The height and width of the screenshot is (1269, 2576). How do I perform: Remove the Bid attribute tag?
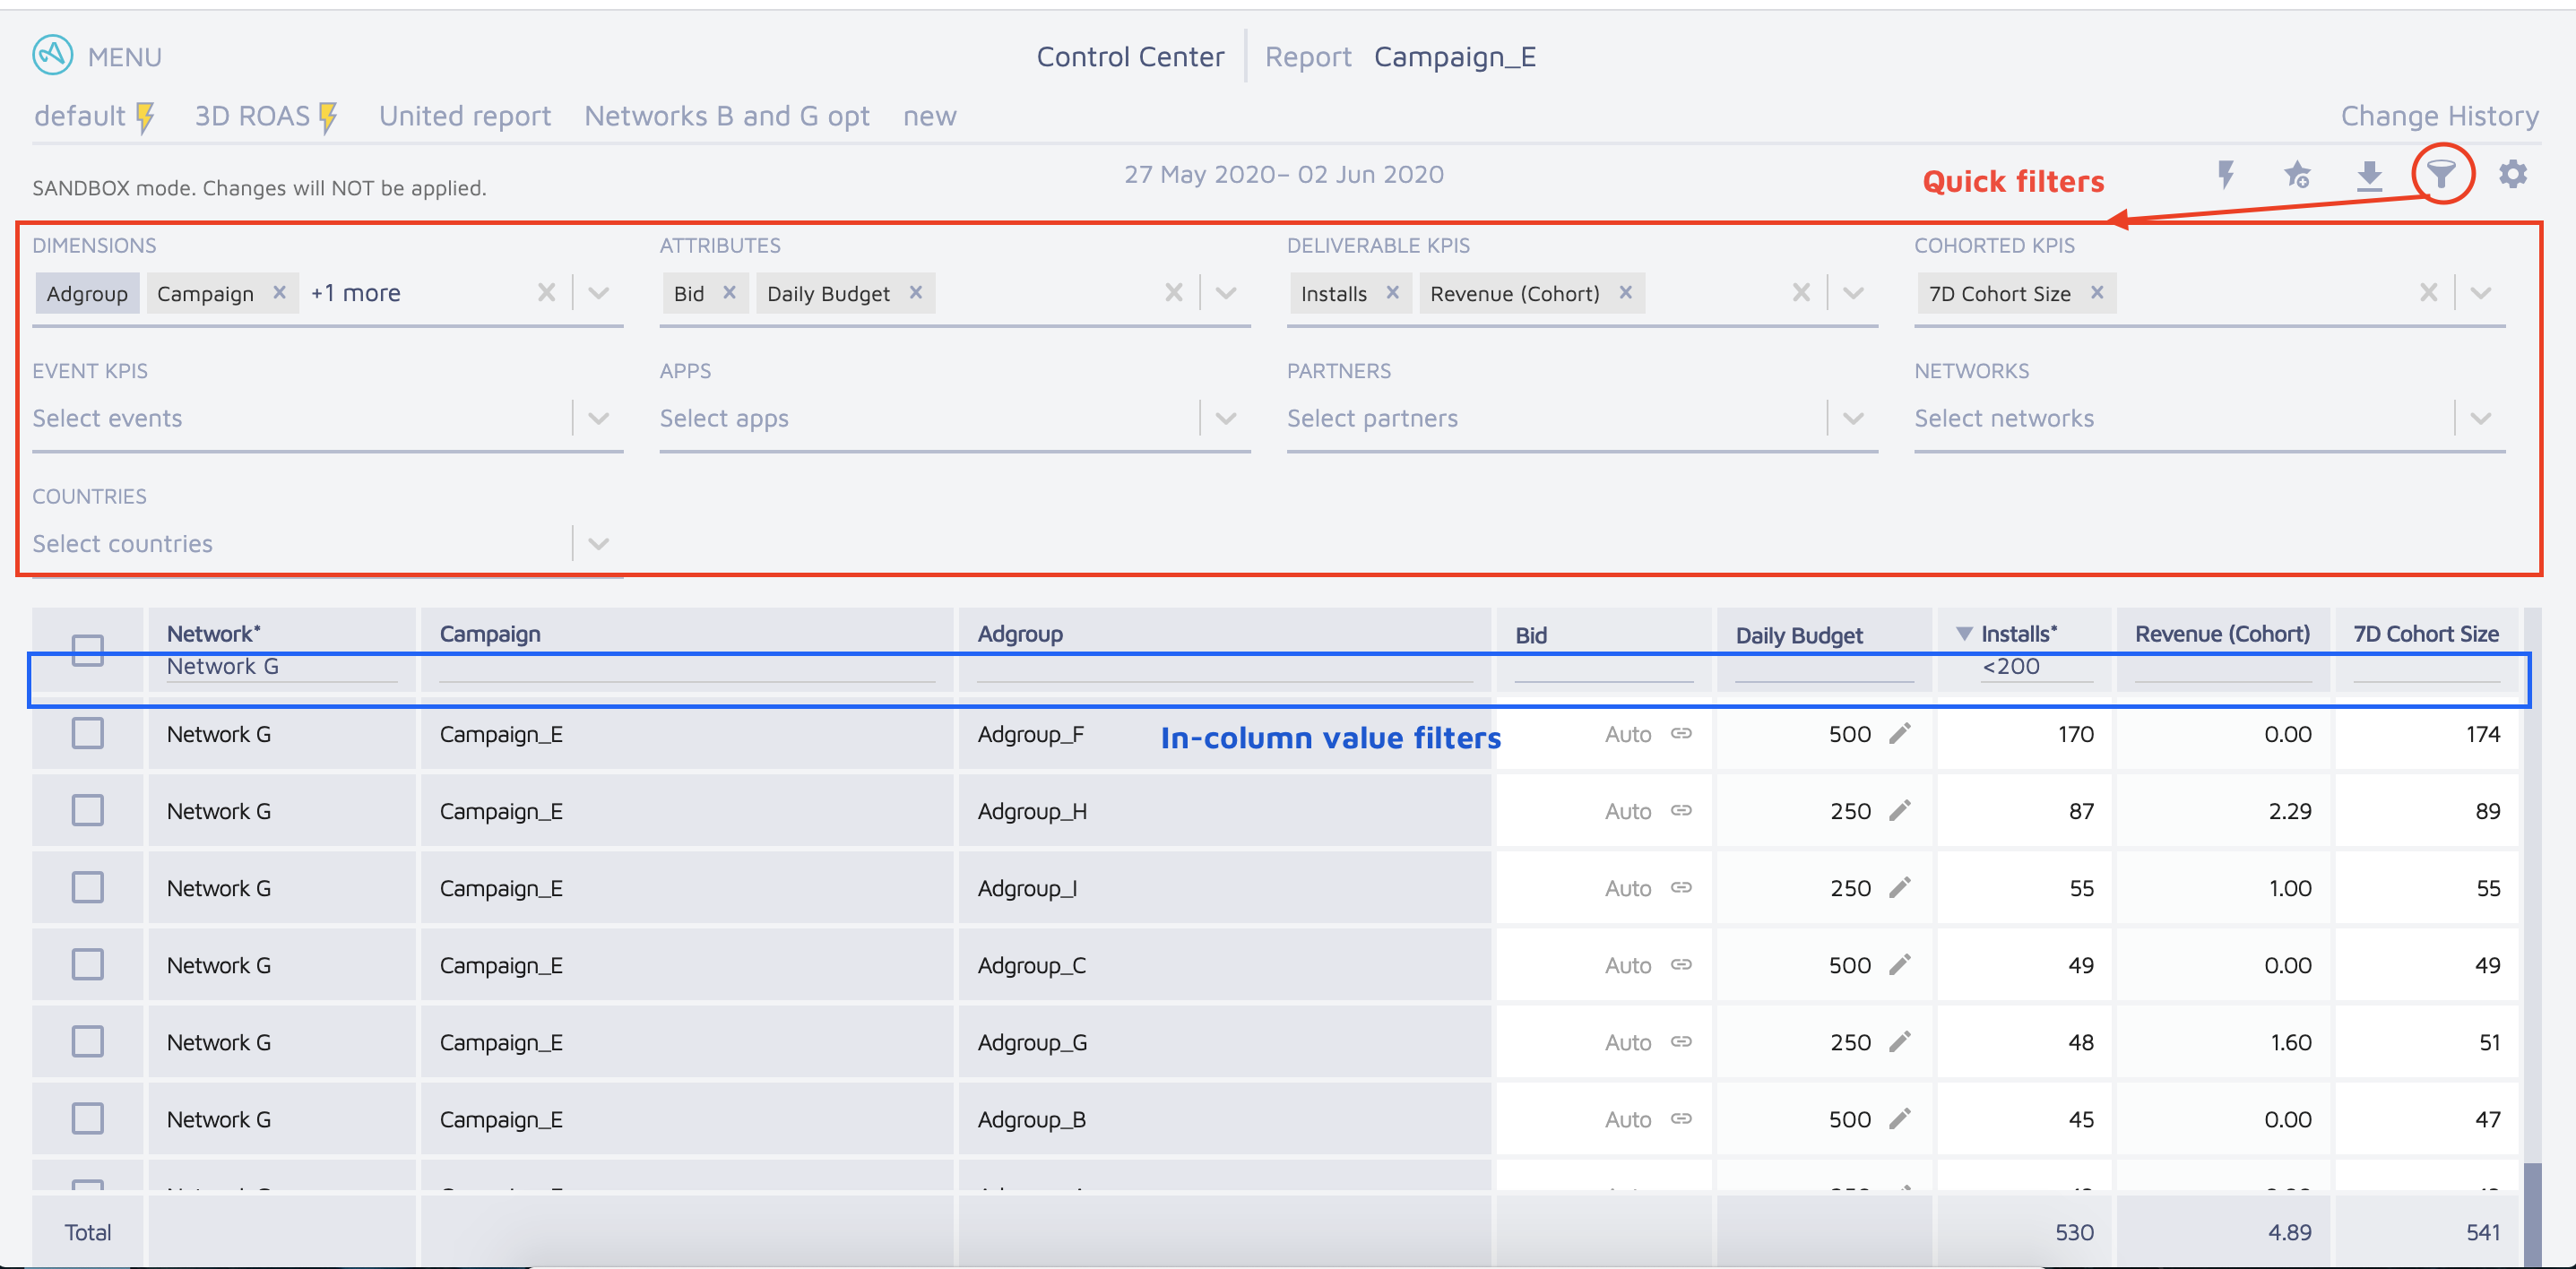729,292
